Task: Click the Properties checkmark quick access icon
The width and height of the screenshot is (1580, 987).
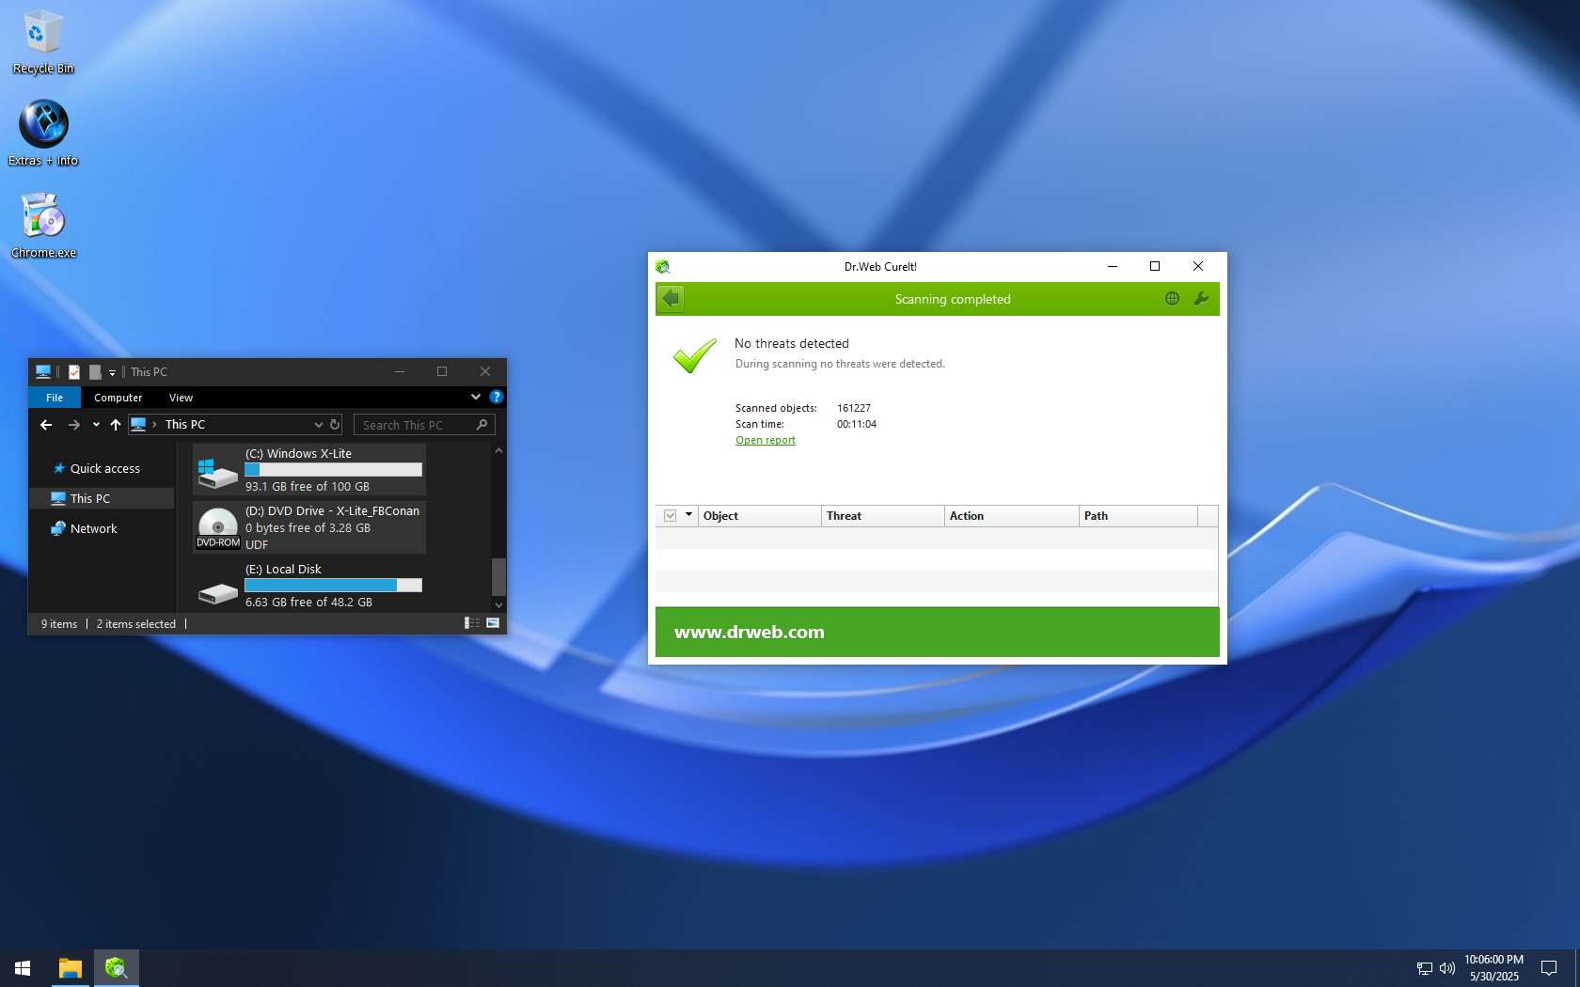Action: click(74, 372)
